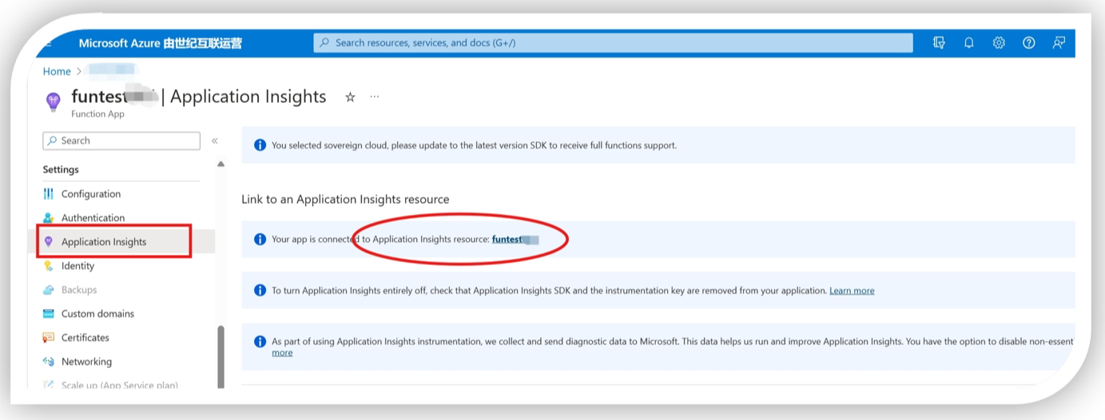Open the help question mark icon
This screenshot has height=420, width=1105.
pos(1029,43)
